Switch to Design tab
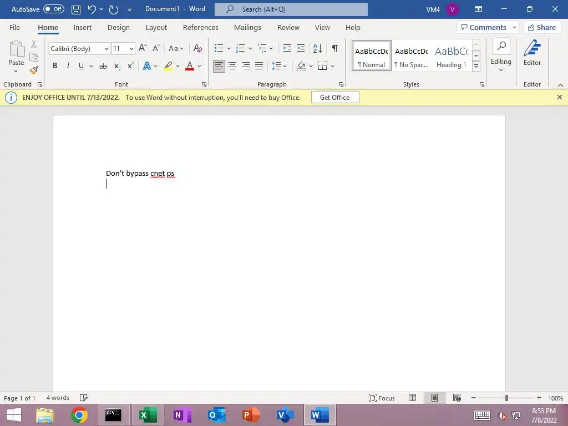The image size is (568, 426). click(119, 28)
